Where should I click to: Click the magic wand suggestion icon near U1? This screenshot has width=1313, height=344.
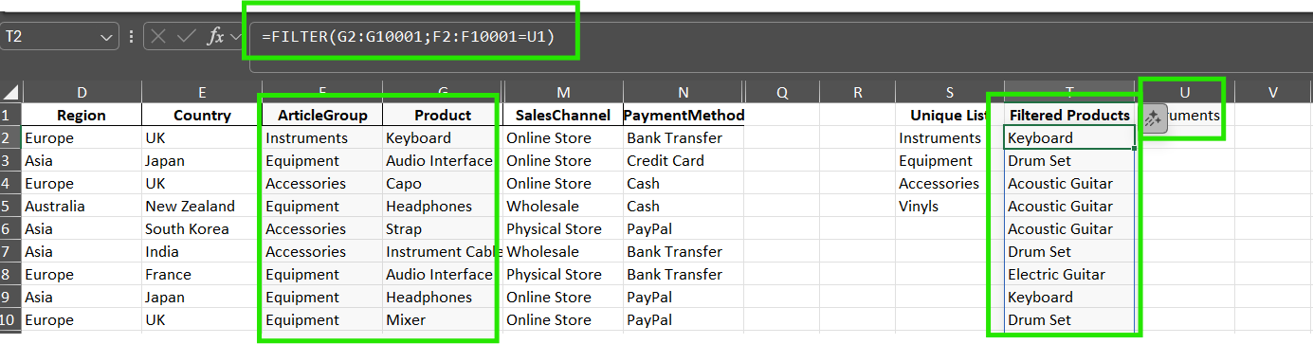coord(1153,118)
